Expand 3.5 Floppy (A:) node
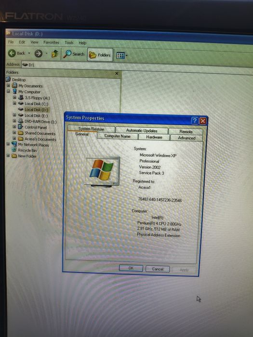253x337 pixels. pyautogui.click(x=14, y=97)
